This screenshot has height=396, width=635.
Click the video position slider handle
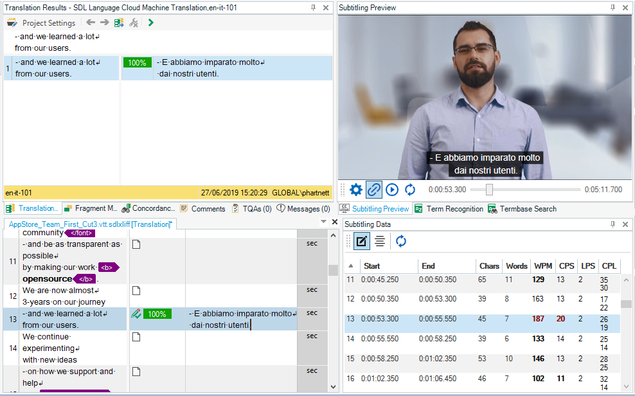489,190
